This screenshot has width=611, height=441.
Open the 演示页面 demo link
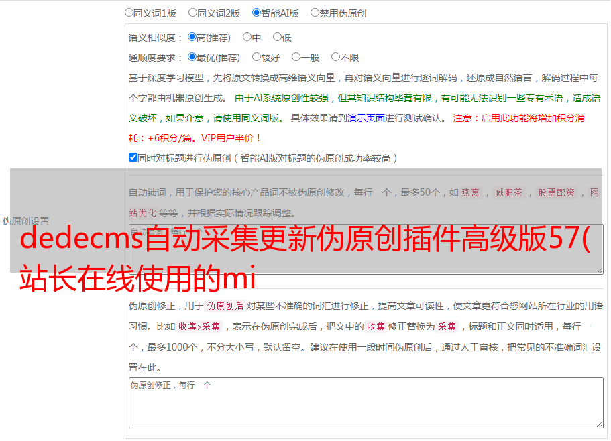[x=366, y=118]
